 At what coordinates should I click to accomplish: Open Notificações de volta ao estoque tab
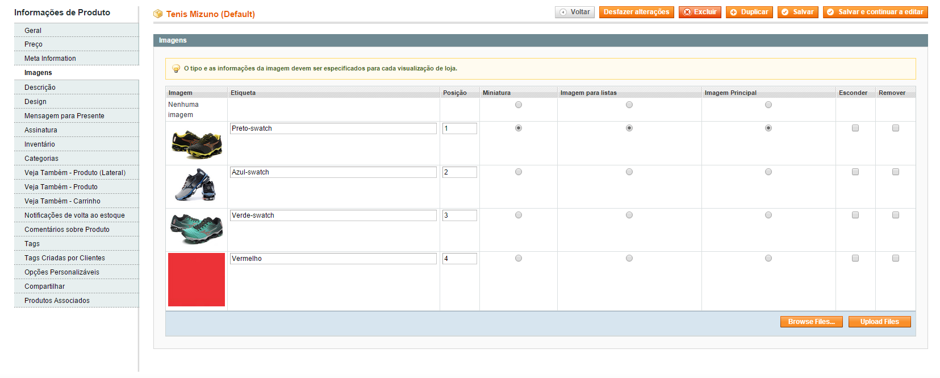76,215
